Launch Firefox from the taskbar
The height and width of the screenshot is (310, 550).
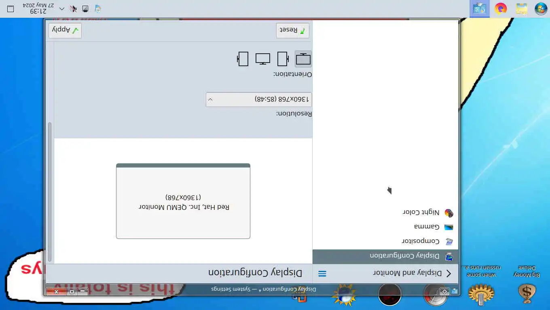[501, 8]
